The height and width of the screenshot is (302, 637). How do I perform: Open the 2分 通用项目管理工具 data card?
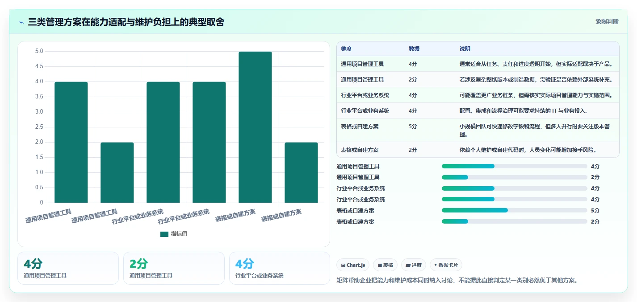coord(174,268)
